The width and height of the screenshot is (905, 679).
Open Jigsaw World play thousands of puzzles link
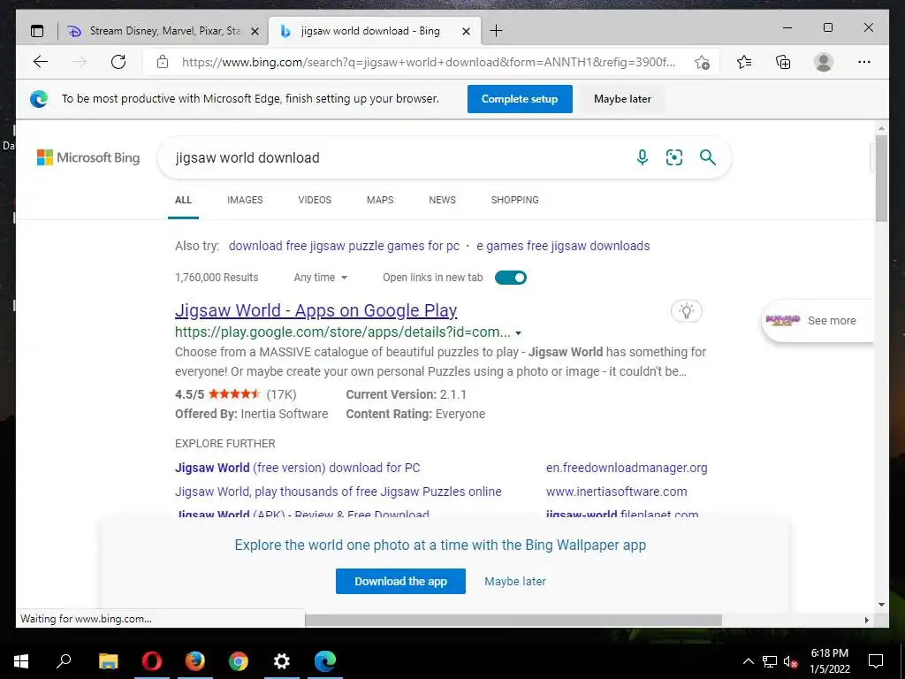[x=338, y=492]
